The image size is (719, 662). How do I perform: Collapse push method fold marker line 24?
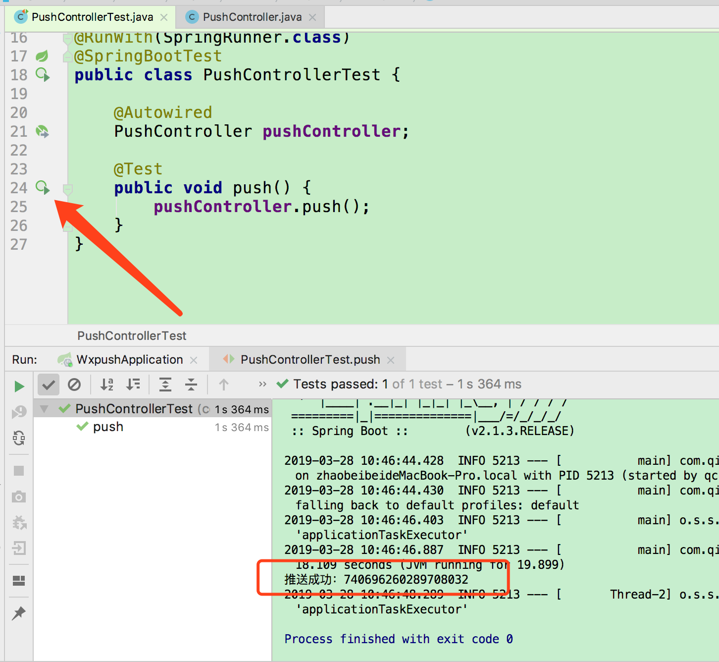coord(68,189)
